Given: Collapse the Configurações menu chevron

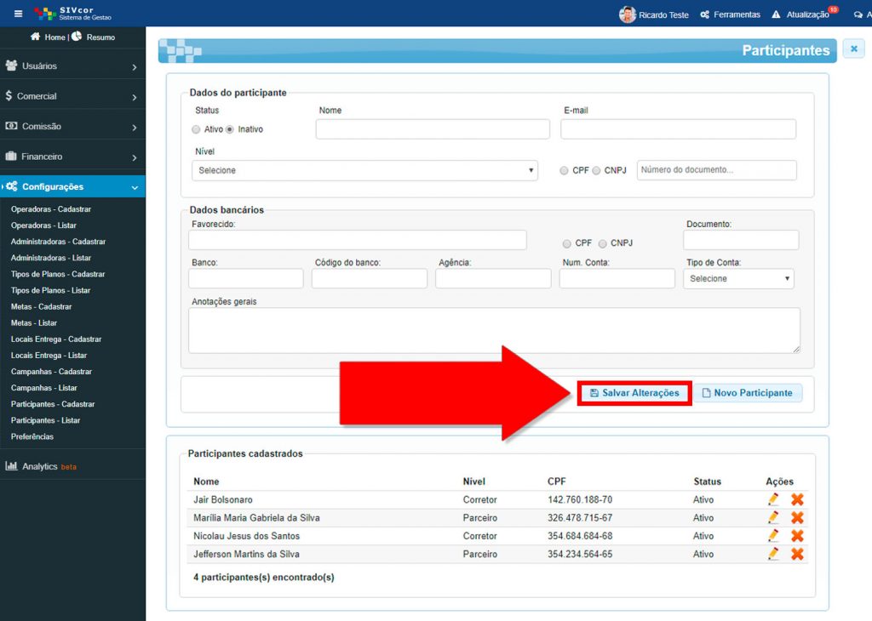Looking at the screenshot, I should [135, 188].
